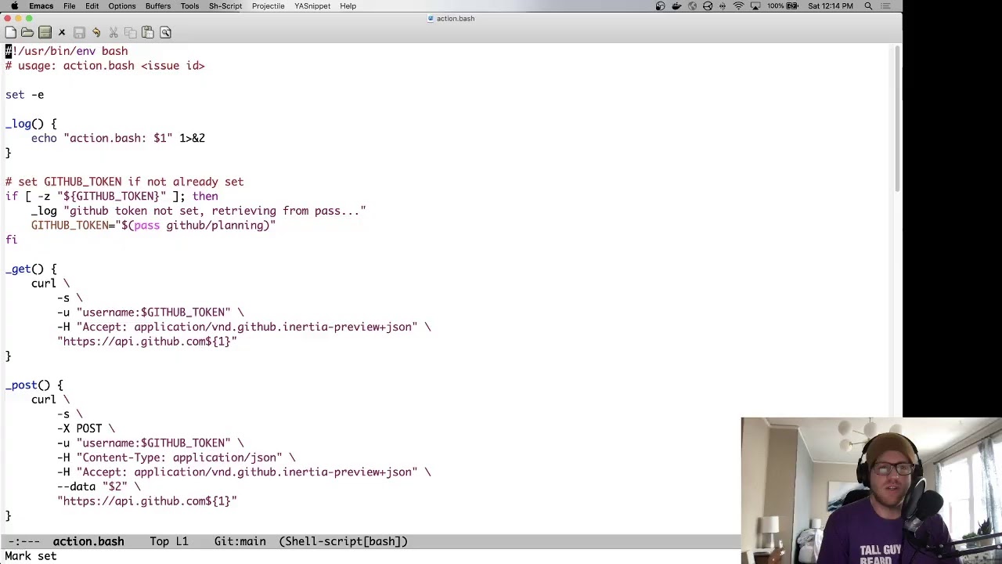Open the Wi-Fi status menu

click(x=738, y=6)
